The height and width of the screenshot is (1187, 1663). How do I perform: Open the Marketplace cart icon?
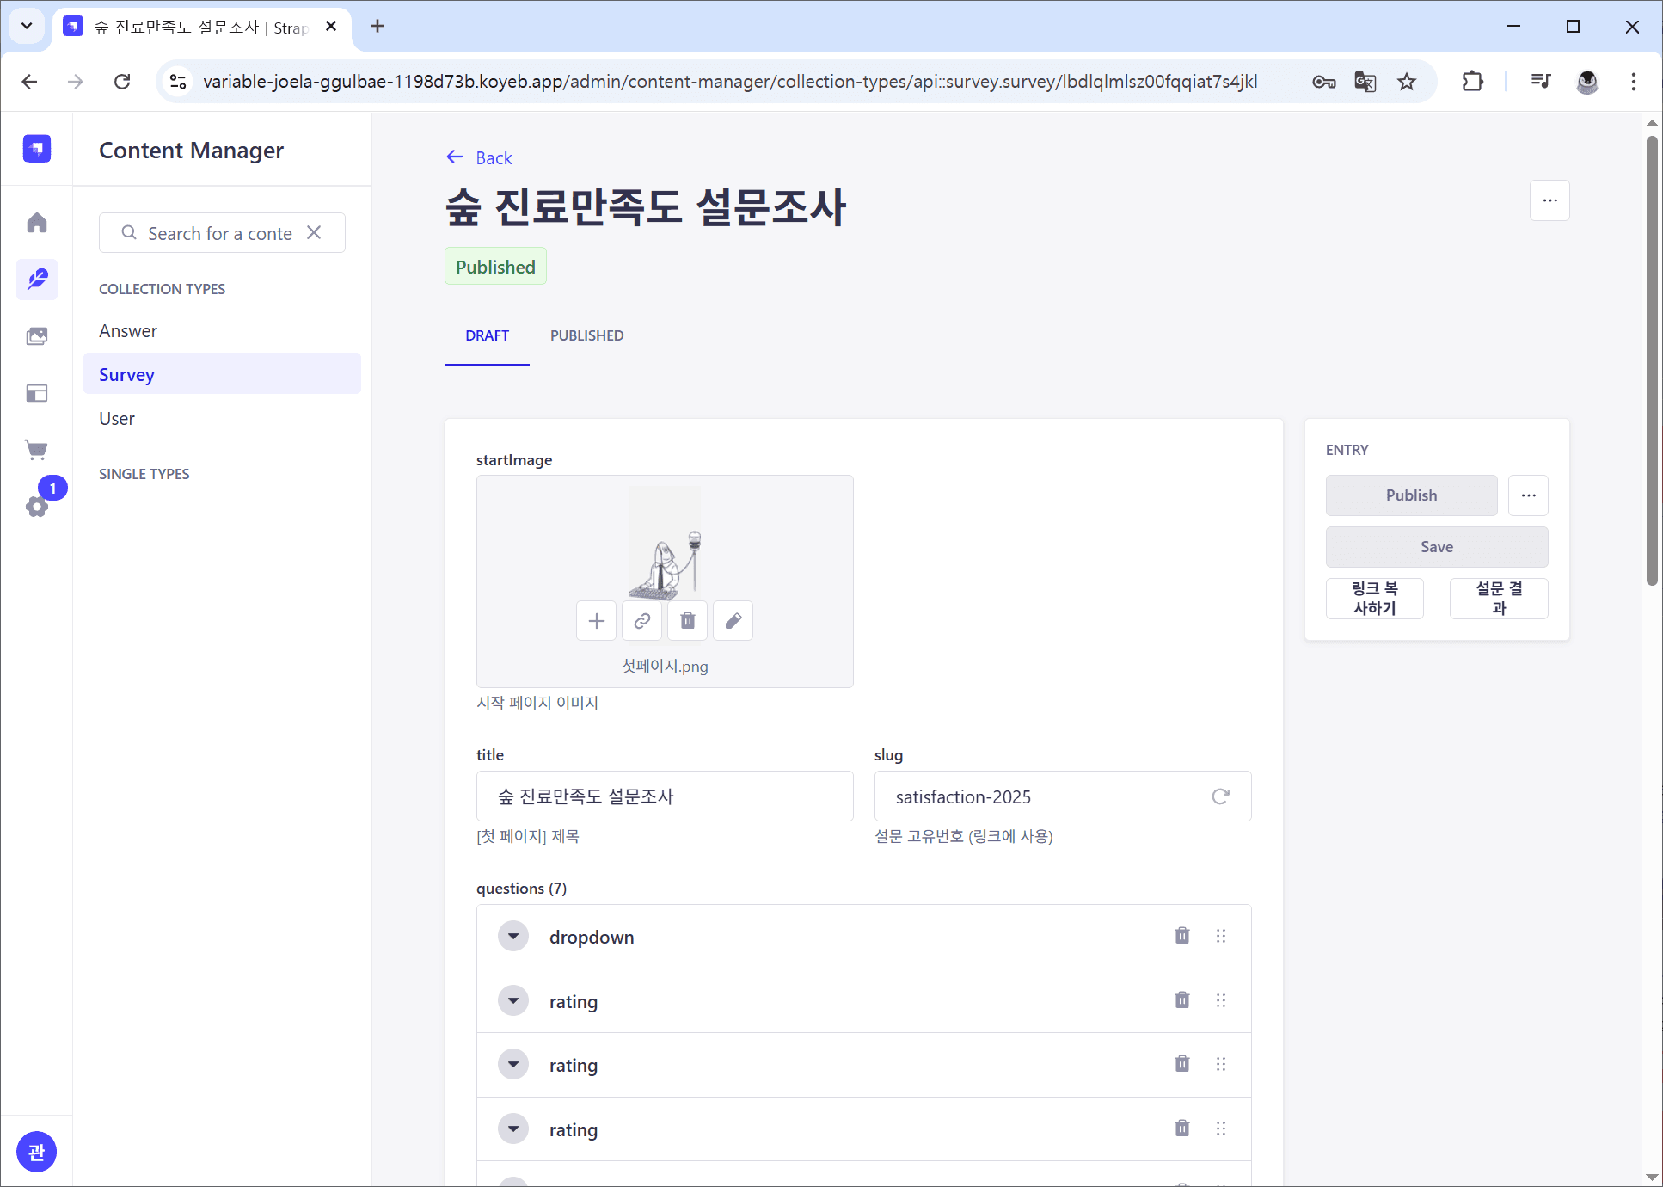[x=37, y=449]
